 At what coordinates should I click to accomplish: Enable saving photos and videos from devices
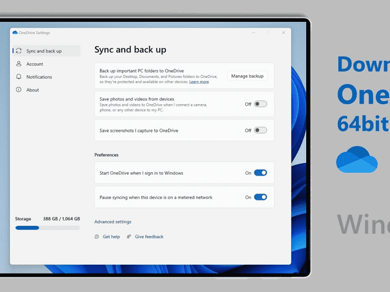coord(260,104)
